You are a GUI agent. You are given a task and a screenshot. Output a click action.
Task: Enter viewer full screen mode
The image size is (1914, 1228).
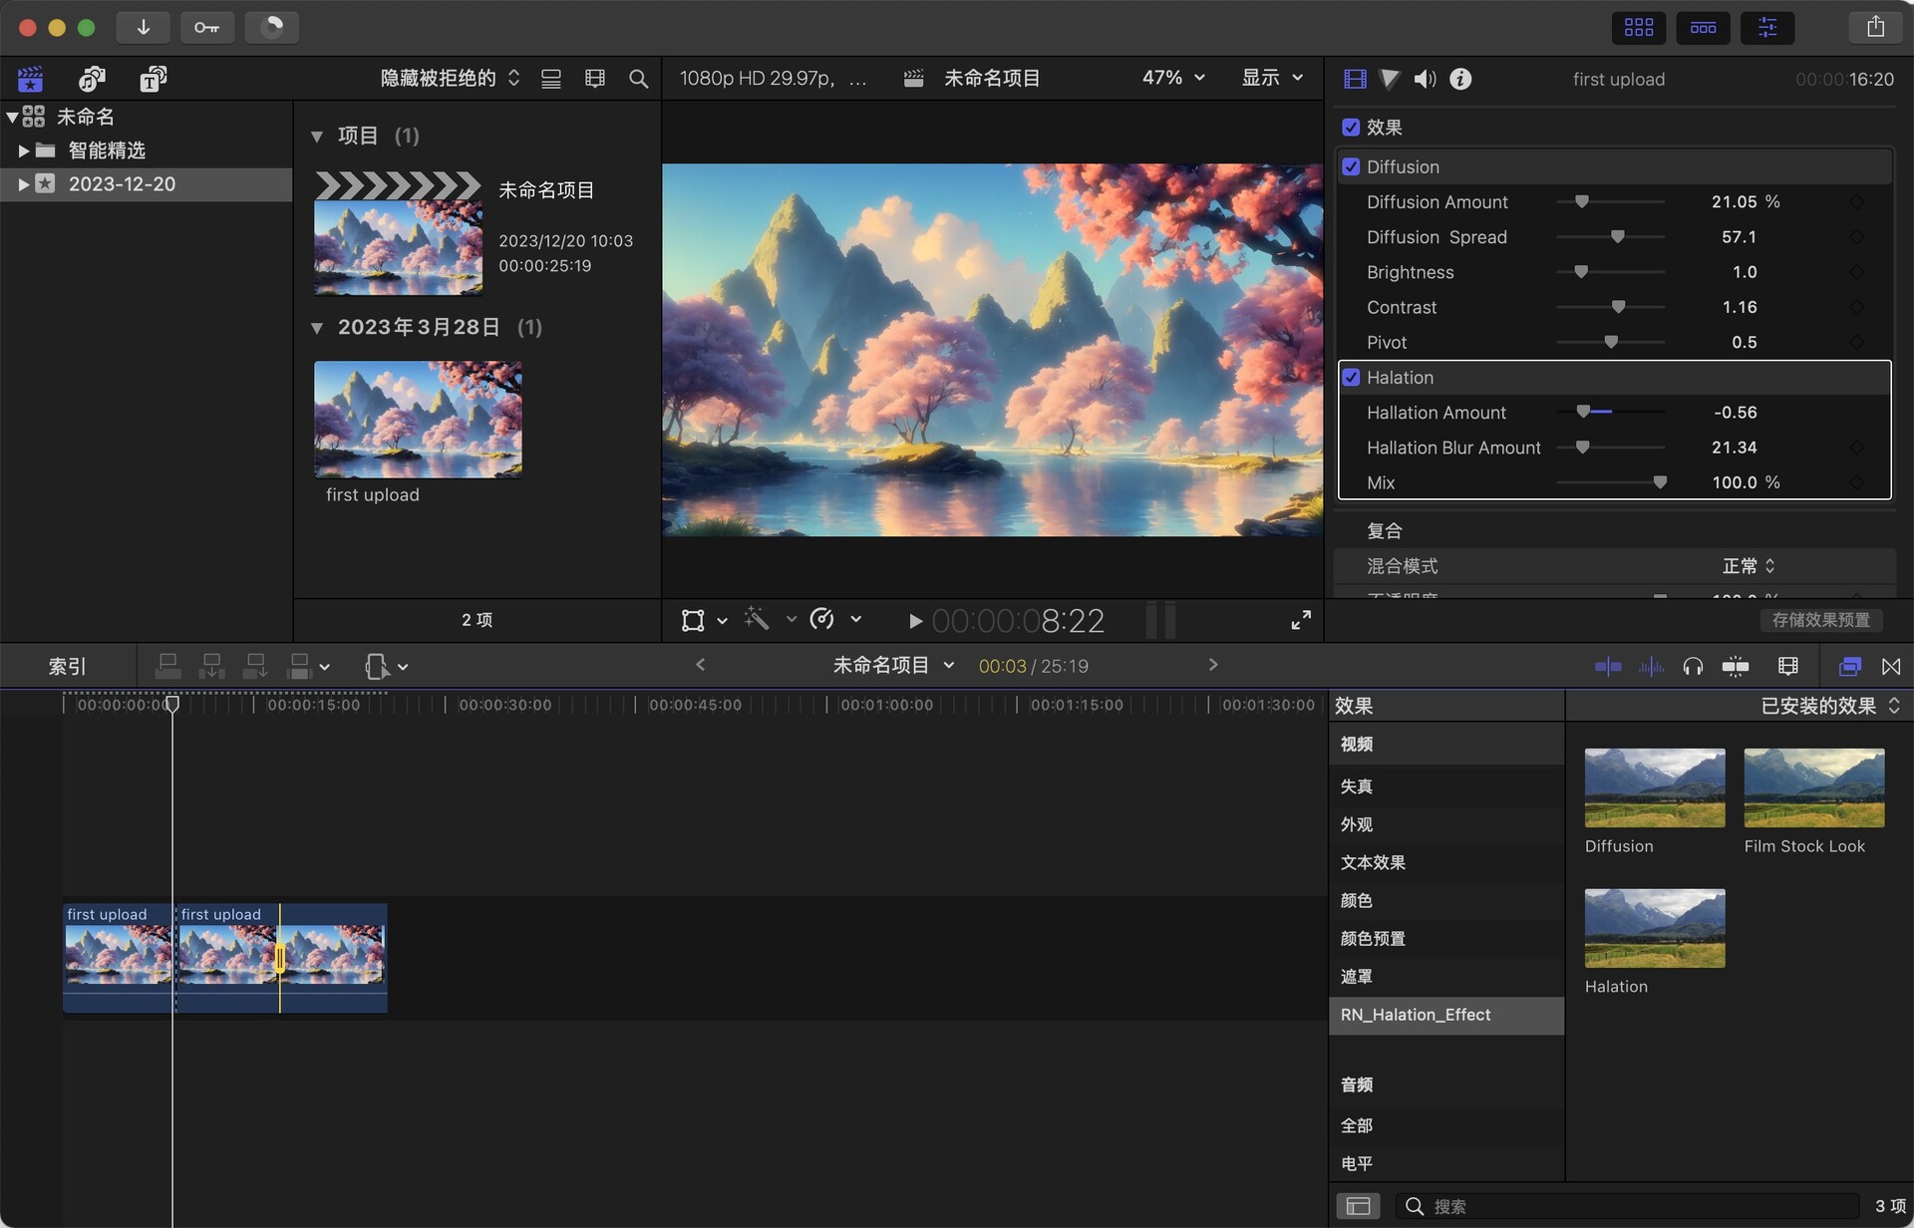1301,620
